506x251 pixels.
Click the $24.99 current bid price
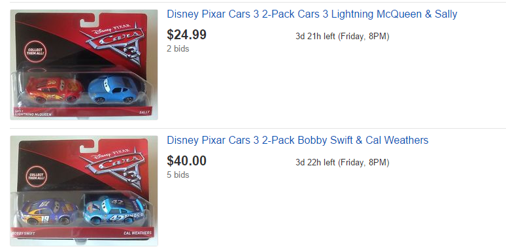[186, 35]
